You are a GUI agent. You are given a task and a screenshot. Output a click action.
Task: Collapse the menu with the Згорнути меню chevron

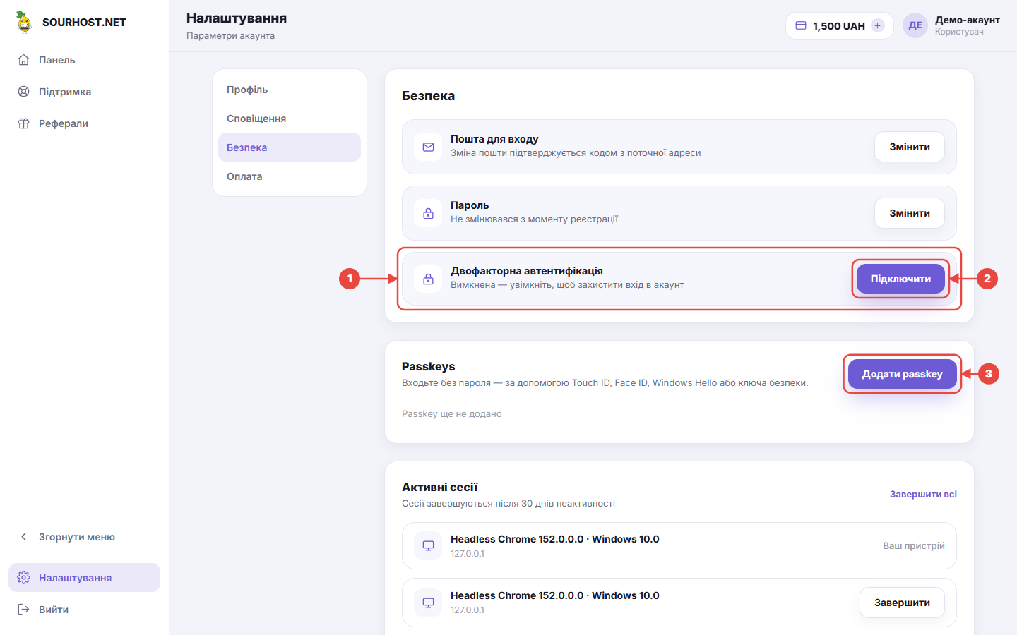24,537
